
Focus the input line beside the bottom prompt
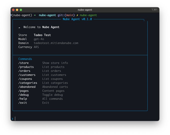(75, 119)
